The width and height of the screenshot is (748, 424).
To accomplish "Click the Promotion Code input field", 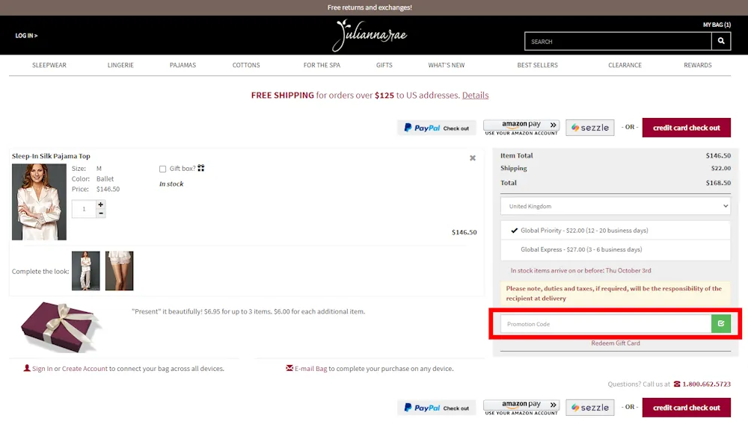I will click(606, 323).
